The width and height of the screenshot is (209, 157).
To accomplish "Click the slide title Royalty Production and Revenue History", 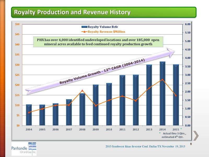I will 72,12.
